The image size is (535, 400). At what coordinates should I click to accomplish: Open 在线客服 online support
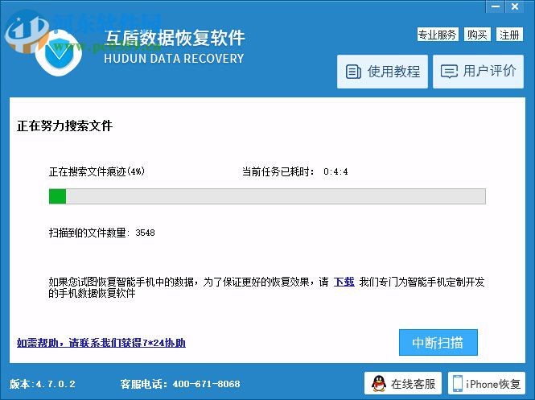pyautogui.click(x=402, y=383)
